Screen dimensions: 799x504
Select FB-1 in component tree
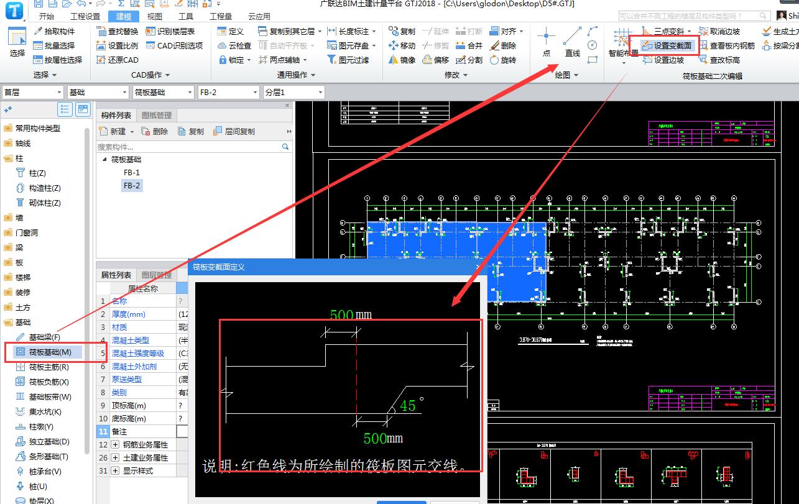click(x=132, y=173)
